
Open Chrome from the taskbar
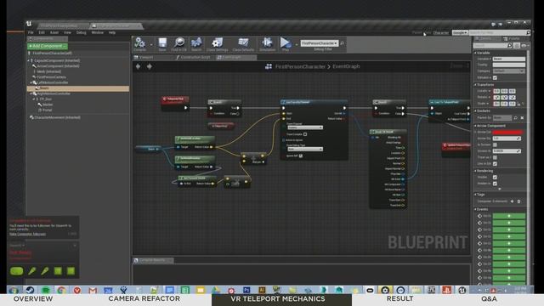(x=61, y=290)
